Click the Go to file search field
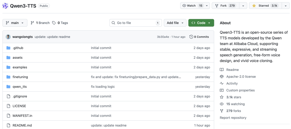 click(x=136, y=23)
